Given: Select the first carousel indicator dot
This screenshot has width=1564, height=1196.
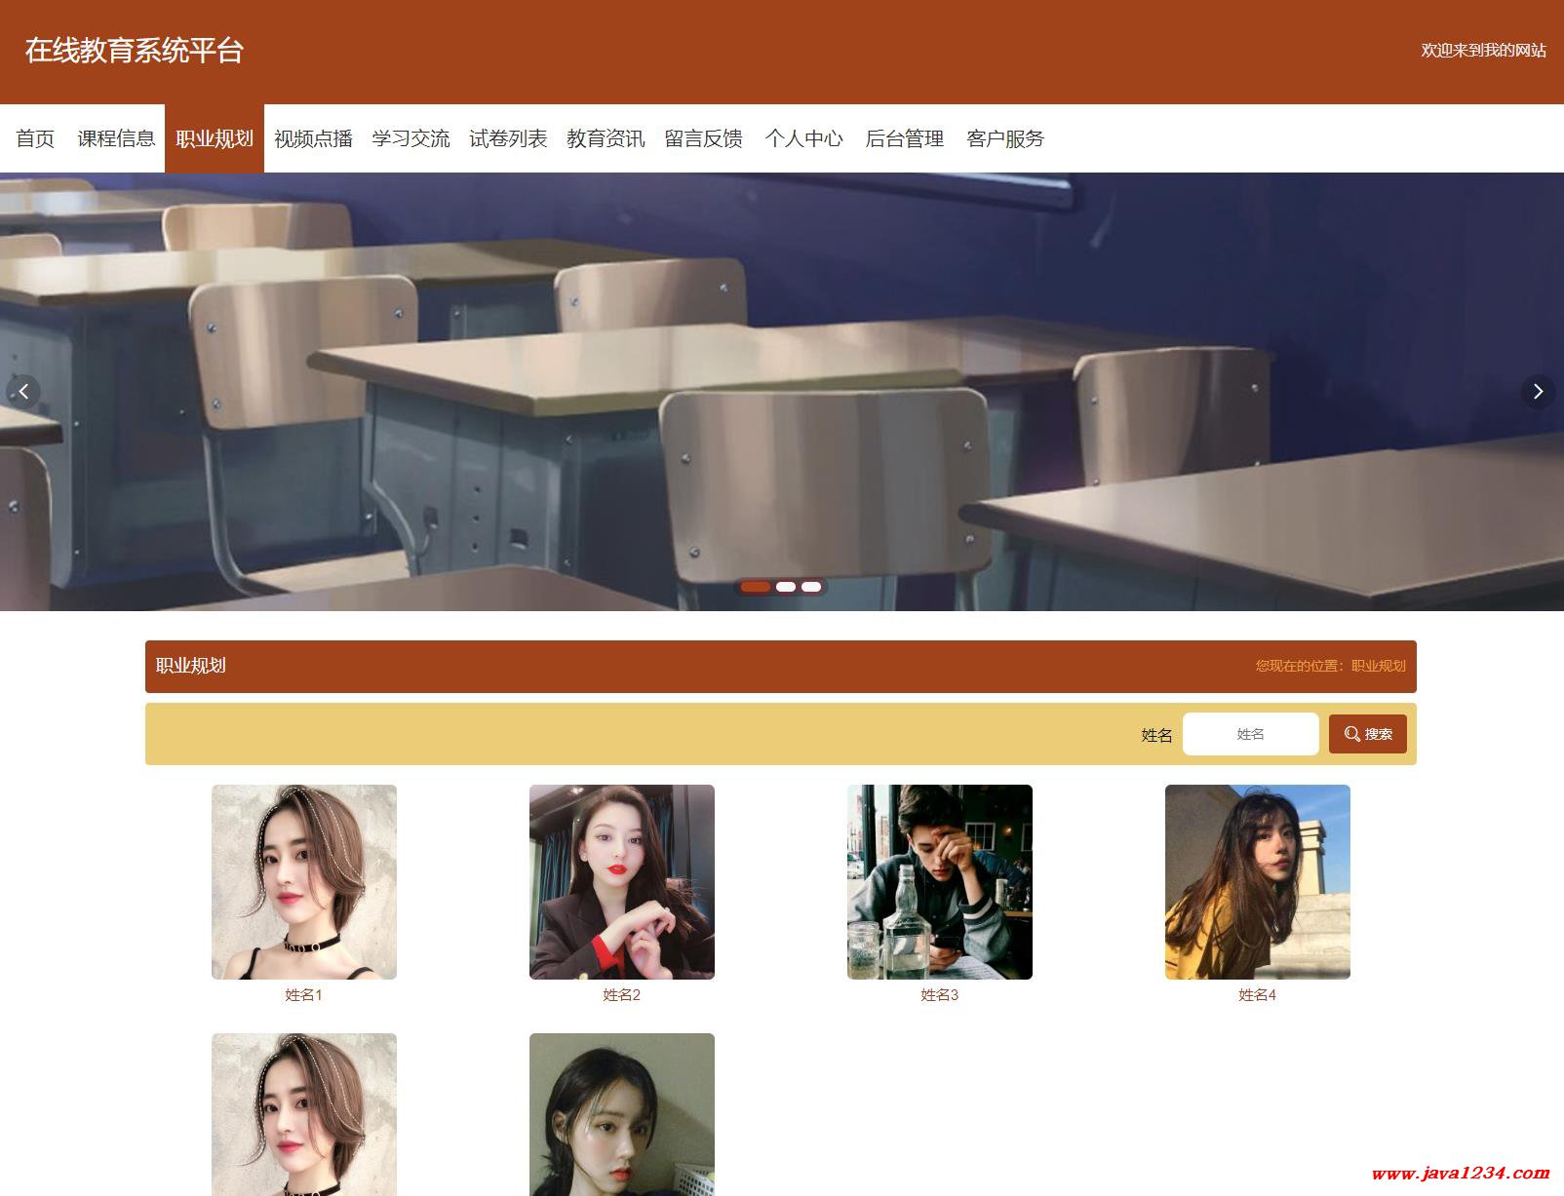Looking at the screenshot, I should [756, 587].
